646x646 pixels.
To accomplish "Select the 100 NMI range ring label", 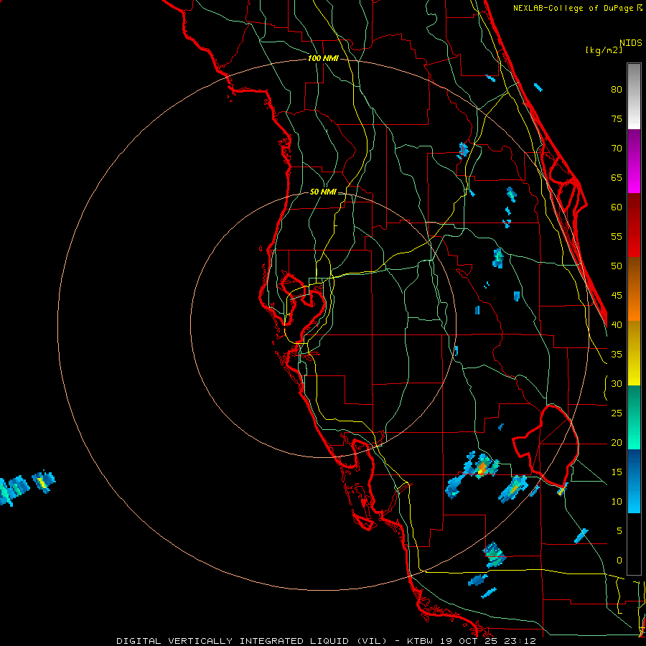I will [323, 59].
